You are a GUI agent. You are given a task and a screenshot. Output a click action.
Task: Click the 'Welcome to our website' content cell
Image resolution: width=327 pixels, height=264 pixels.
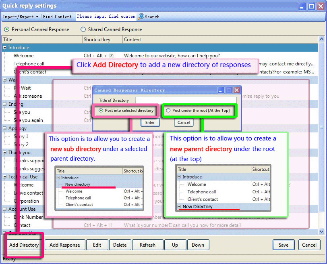[x=172, y=56]
